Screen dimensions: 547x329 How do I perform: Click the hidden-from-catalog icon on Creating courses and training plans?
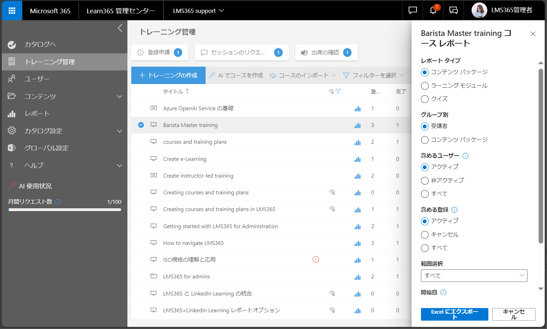pos(332,192)
